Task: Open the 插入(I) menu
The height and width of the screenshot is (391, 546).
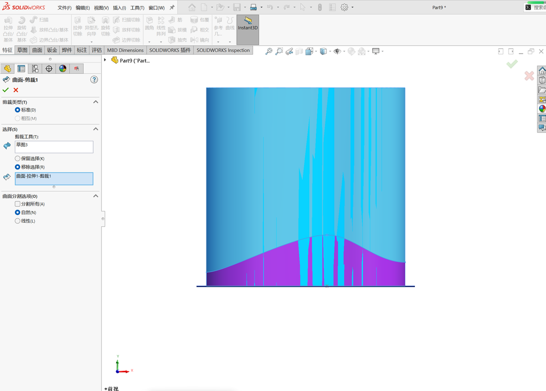Action: [x=119, y=7]
